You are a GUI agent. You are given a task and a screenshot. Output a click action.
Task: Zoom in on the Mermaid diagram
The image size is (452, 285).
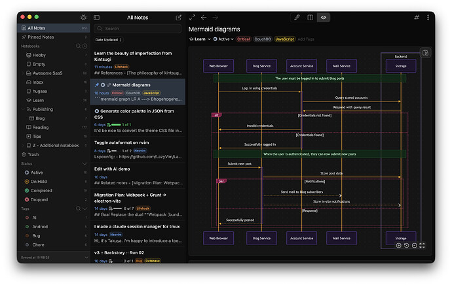398,245
